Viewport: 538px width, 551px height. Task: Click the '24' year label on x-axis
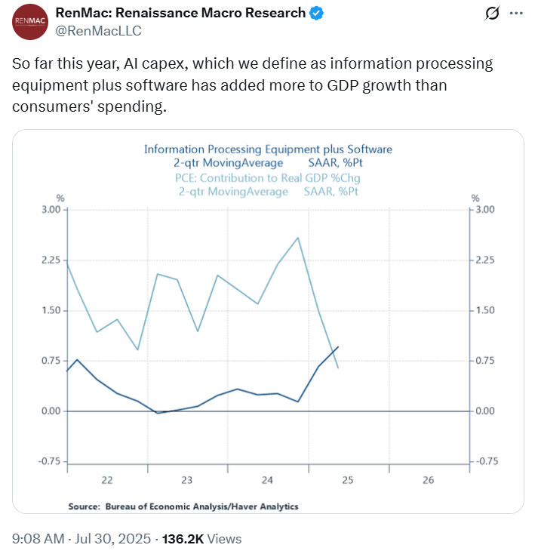pyautogui.click(x=267, y=480)
